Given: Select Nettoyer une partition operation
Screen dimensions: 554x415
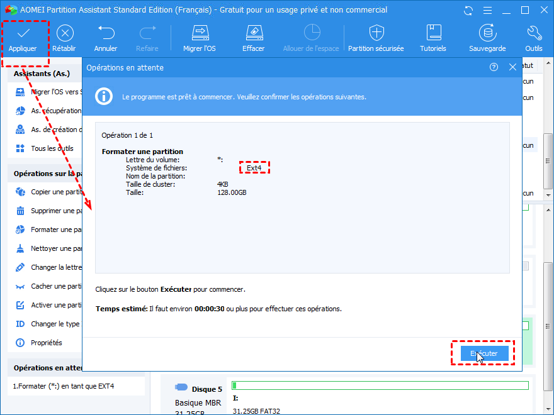Looking at the screenshot, I should 48,248.
